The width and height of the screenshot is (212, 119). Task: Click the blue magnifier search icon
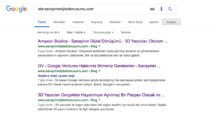click(170, 9)
